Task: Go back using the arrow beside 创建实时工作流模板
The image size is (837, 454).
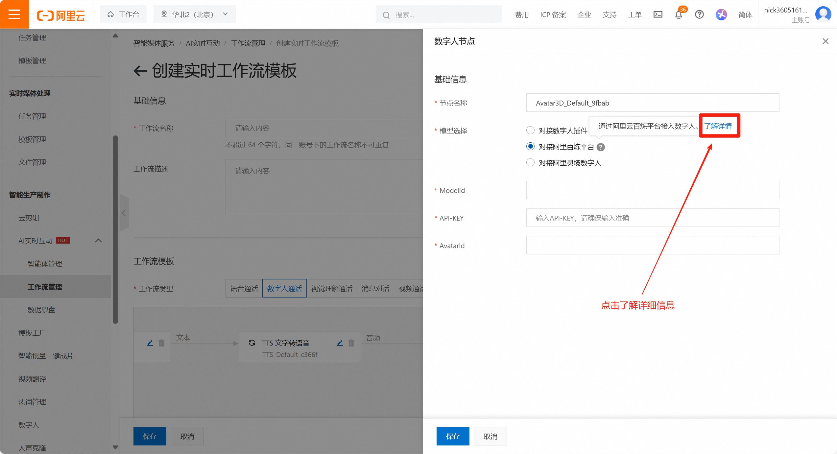Action: 140,71
